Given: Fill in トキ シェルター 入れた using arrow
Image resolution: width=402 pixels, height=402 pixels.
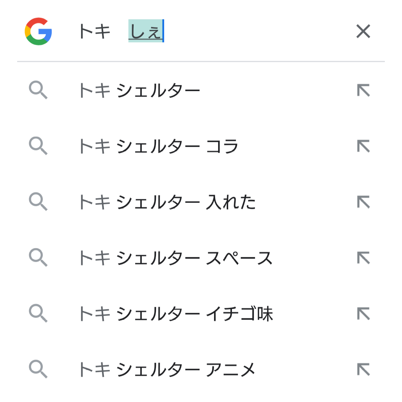Looking at the screenshot, I should tap(363, 202).
